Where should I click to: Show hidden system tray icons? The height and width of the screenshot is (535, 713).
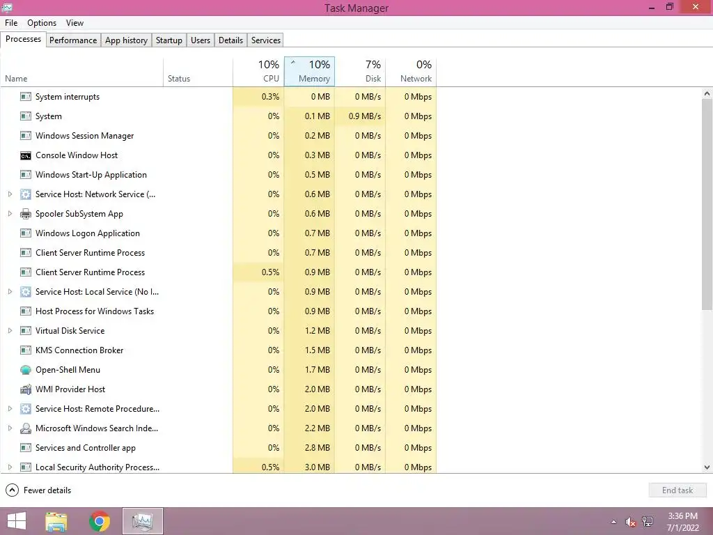point(614,522)
